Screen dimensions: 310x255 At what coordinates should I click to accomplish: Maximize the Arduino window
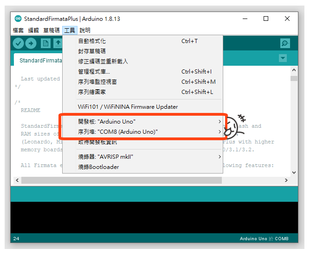(266, 19)
